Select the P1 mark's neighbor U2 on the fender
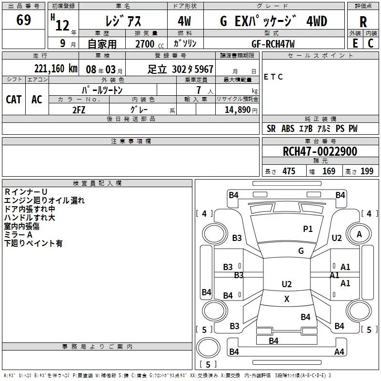The image size is (381, 381). click(337, 238)
